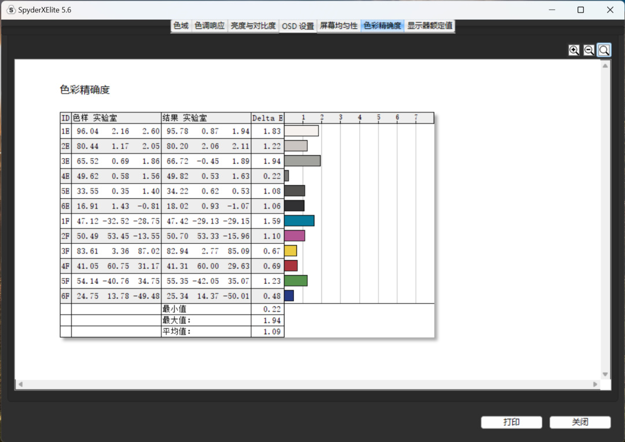This screenshot has height=442, width=625.
Task: Click the 6F row Delta E value 0.48
Action: coord(272,296)
